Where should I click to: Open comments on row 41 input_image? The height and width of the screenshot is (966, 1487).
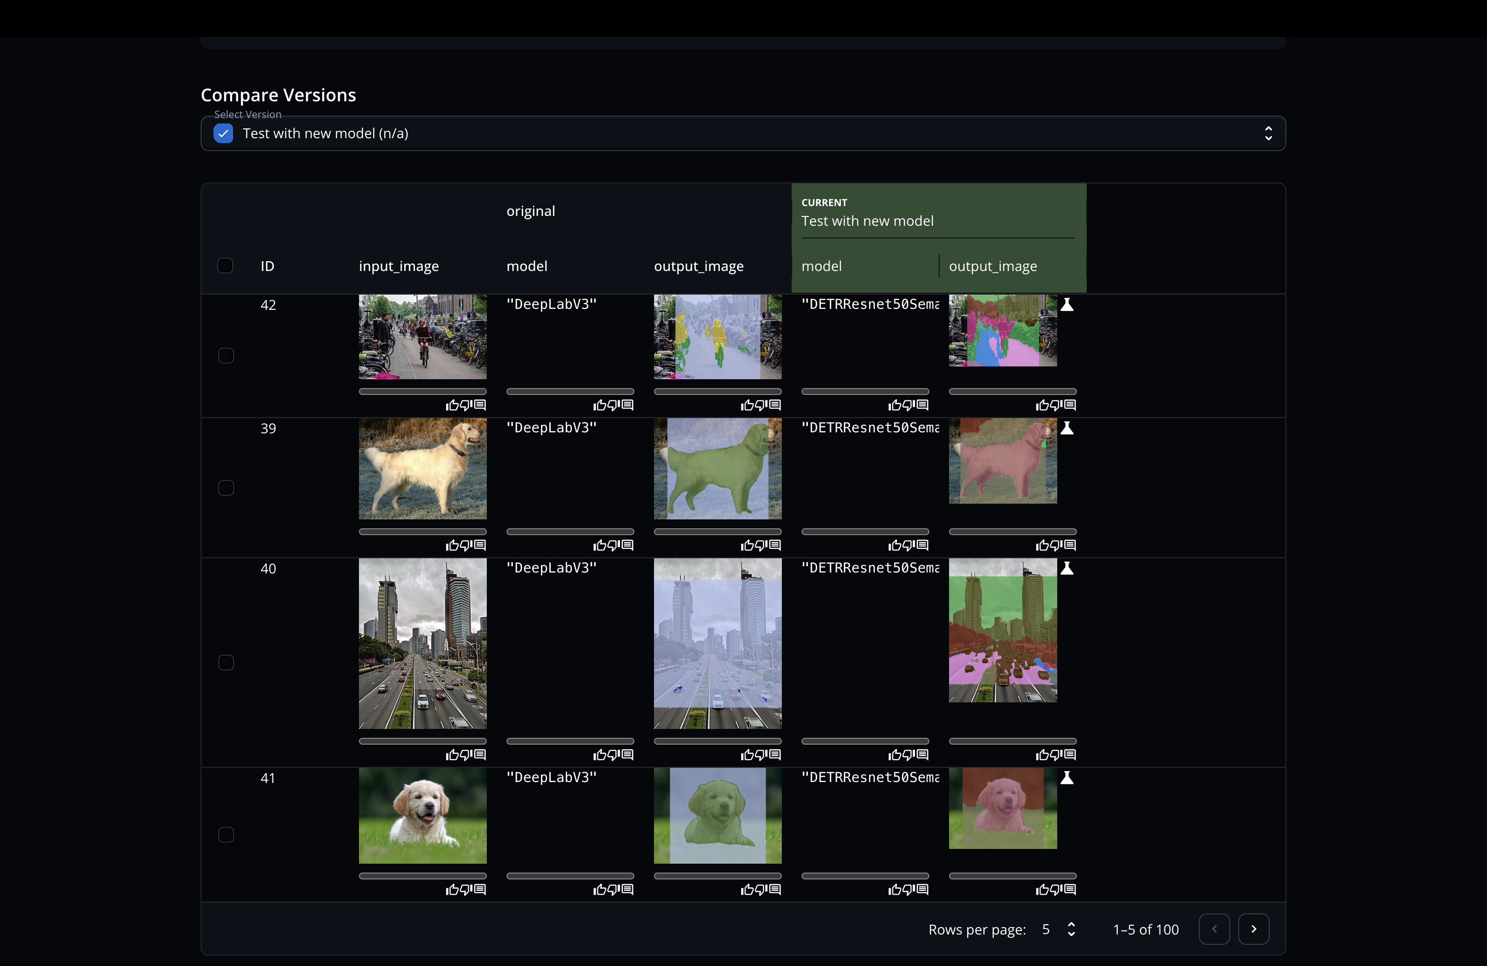(480, 889)
